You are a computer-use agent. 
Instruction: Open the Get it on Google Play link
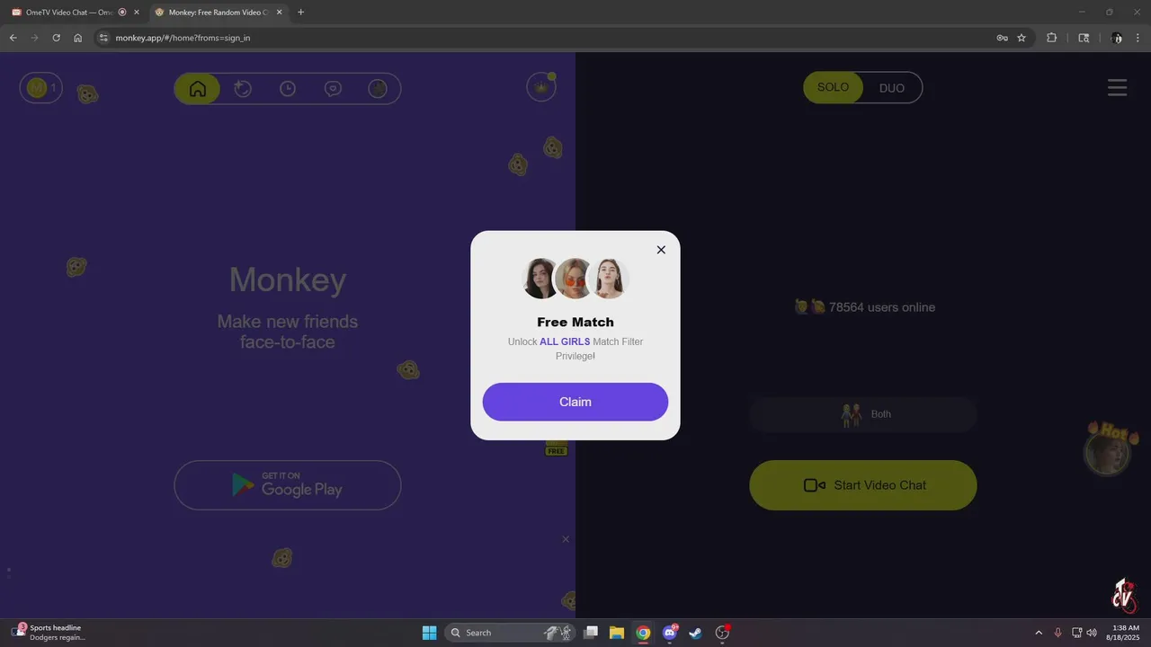288,485
